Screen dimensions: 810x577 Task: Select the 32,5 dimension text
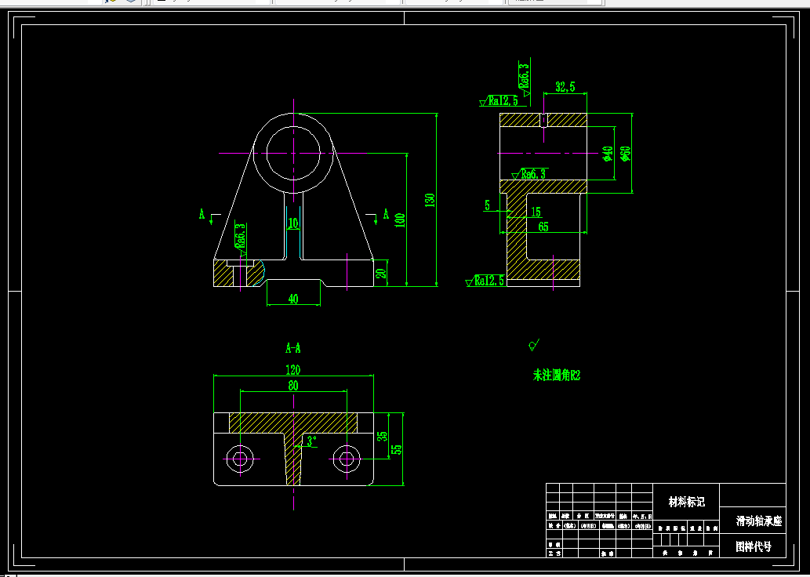pyautogui.click(x=565, y=87)
